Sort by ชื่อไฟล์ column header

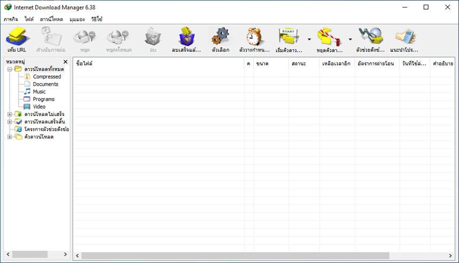159,63
